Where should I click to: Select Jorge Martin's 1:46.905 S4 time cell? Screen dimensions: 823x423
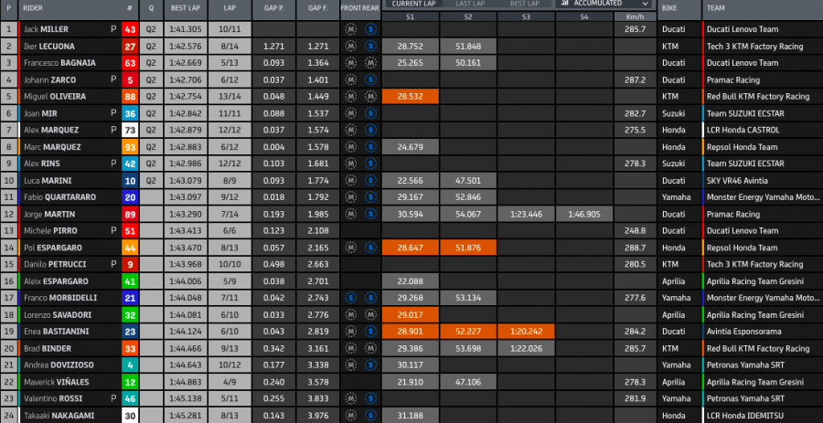coord(583,213)
